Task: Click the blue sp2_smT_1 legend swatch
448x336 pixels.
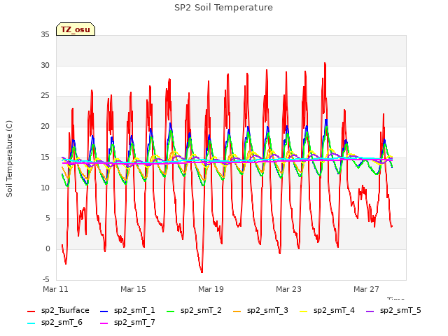Action: click(104, 311)
